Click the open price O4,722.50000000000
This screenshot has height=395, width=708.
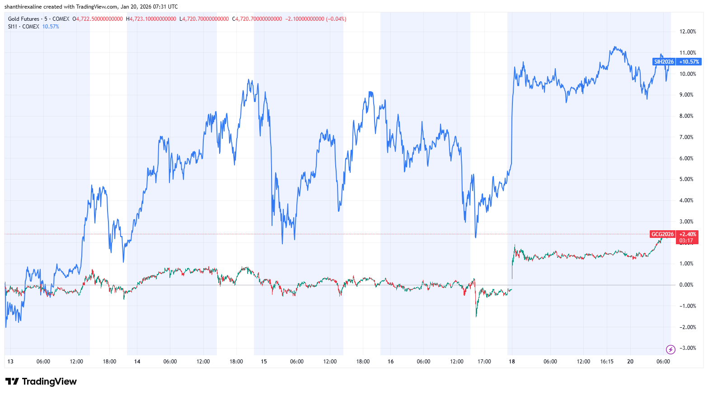tap(98, 19)
